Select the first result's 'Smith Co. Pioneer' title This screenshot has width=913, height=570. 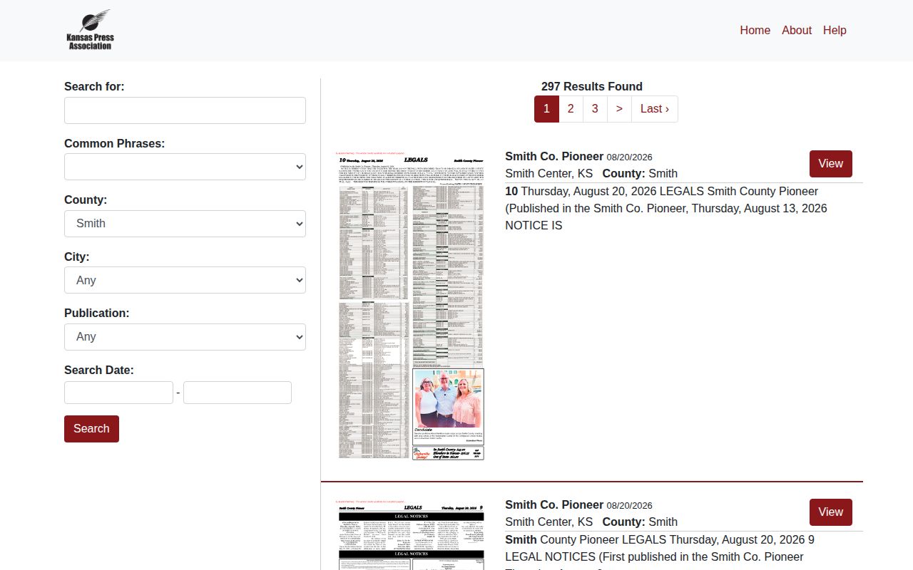(x=554, y=156)
